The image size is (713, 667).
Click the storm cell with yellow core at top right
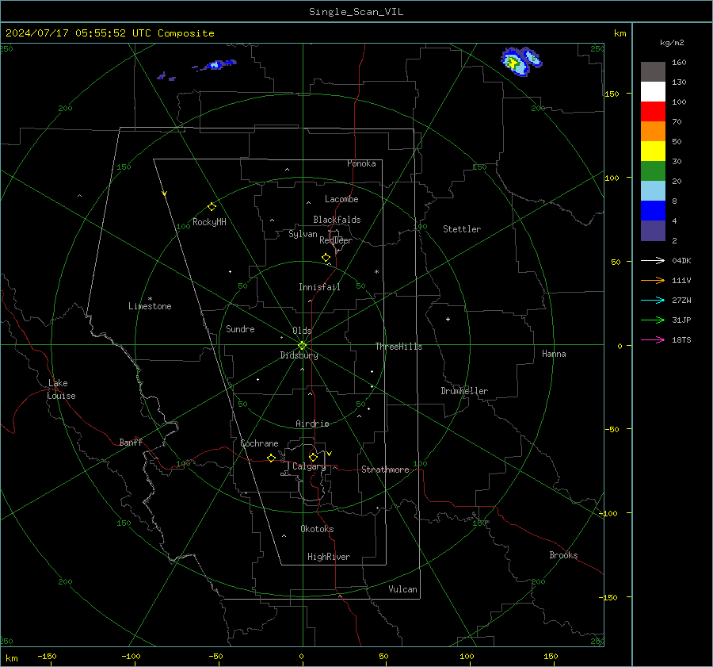515,62
